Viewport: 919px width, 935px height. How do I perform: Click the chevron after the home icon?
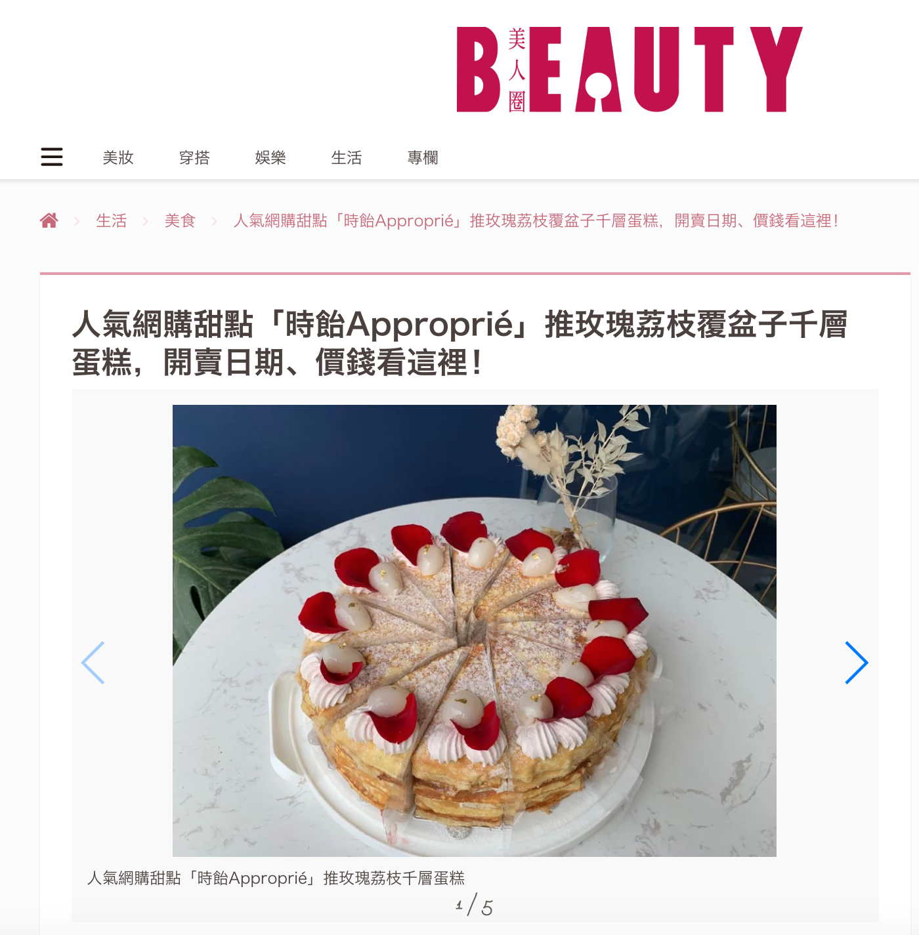point(77,221)
